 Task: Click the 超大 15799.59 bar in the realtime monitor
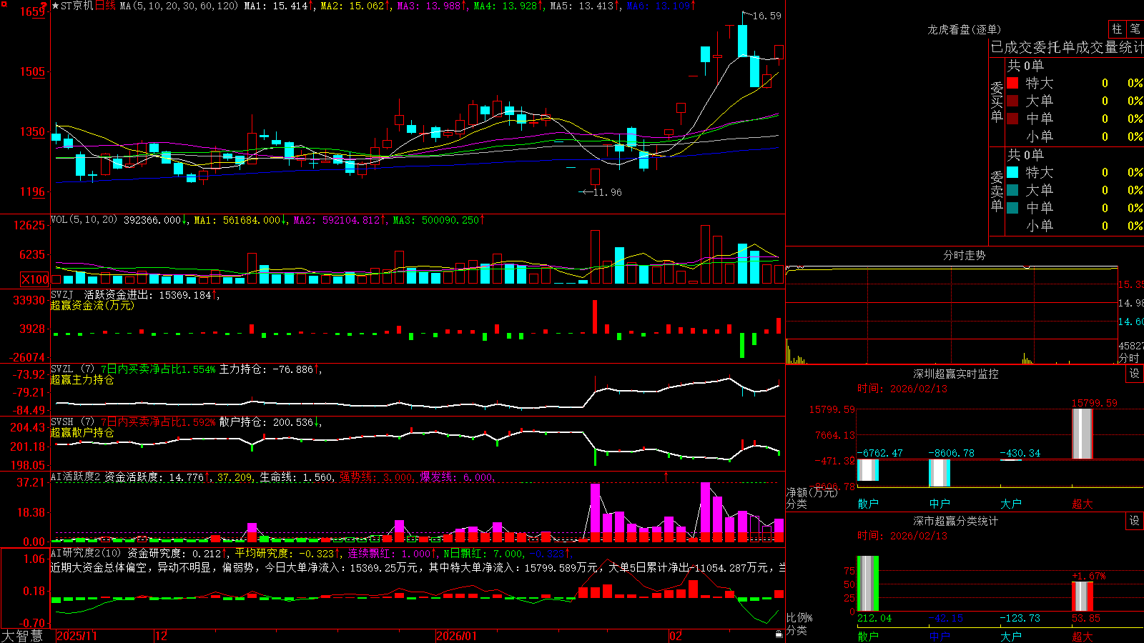pos(1083,434)
